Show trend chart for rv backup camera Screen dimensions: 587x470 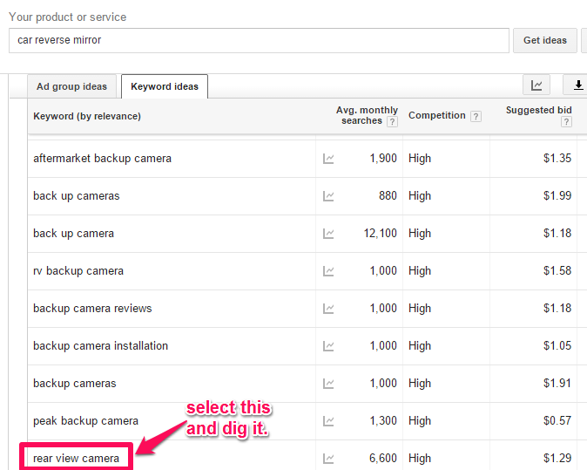pos(328,271)
